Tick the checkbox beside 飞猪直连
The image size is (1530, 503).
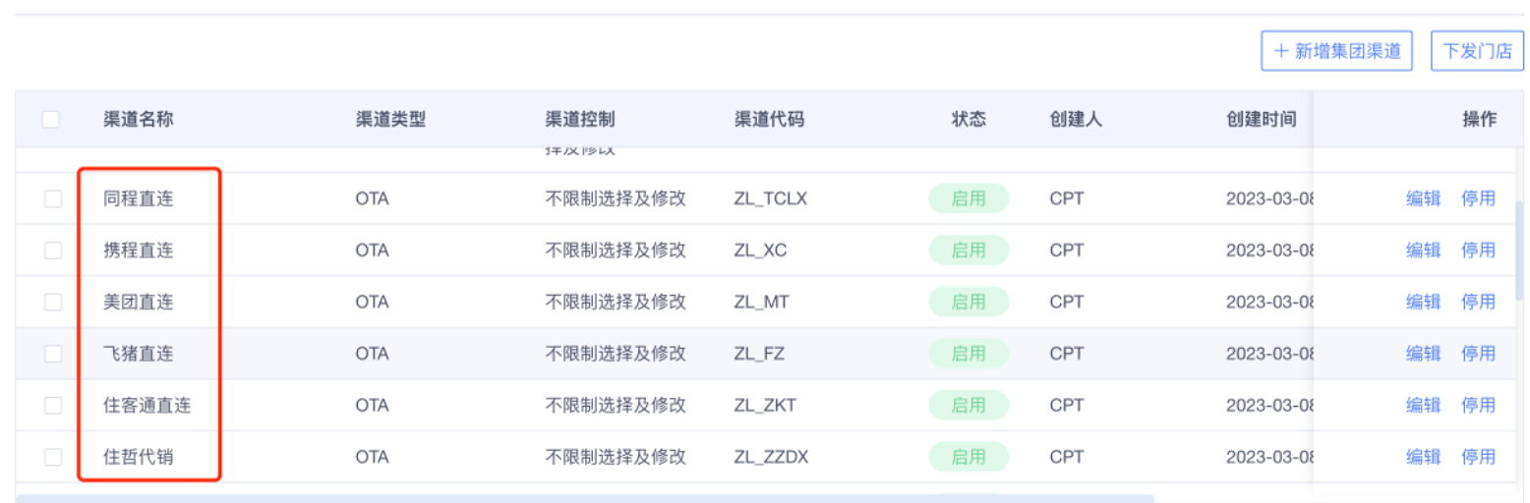coord(53,354)
